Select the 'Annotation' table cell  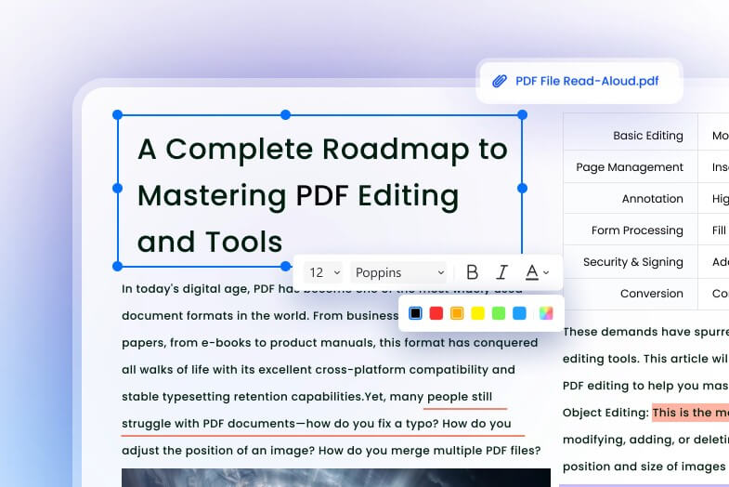click(631, 198)
